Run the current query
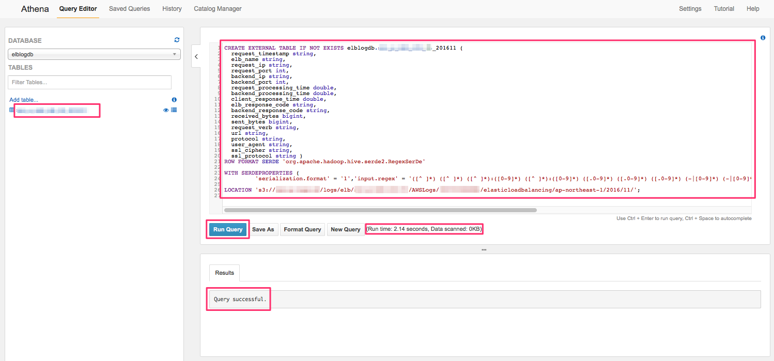The image size is (774, 361). pyautogui.click(x=227, y=229)
